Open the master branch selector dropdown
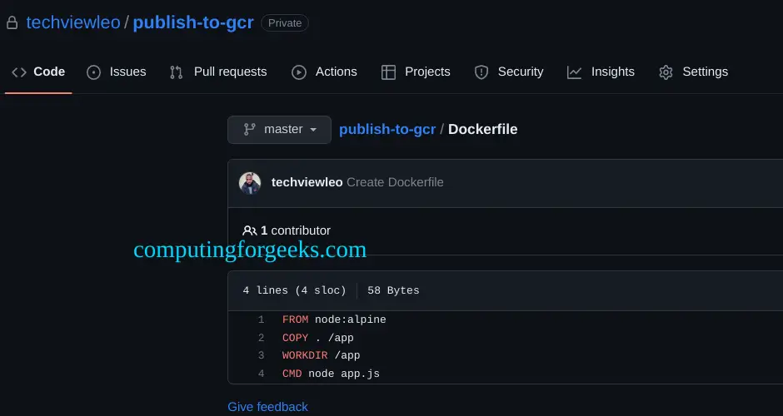The height and width of the screenshot is (416, 783). point(279,130)
